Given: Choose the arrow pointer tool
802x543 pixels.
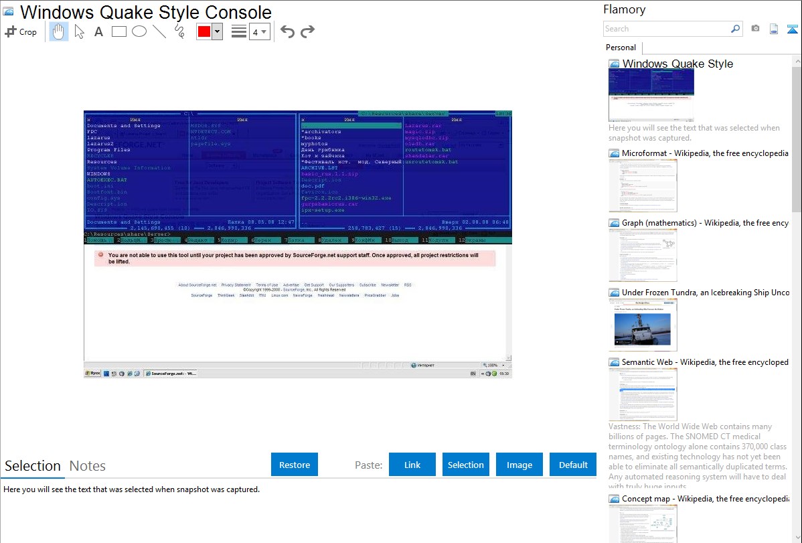Looking at the screenshot, I should coord(79,31).
